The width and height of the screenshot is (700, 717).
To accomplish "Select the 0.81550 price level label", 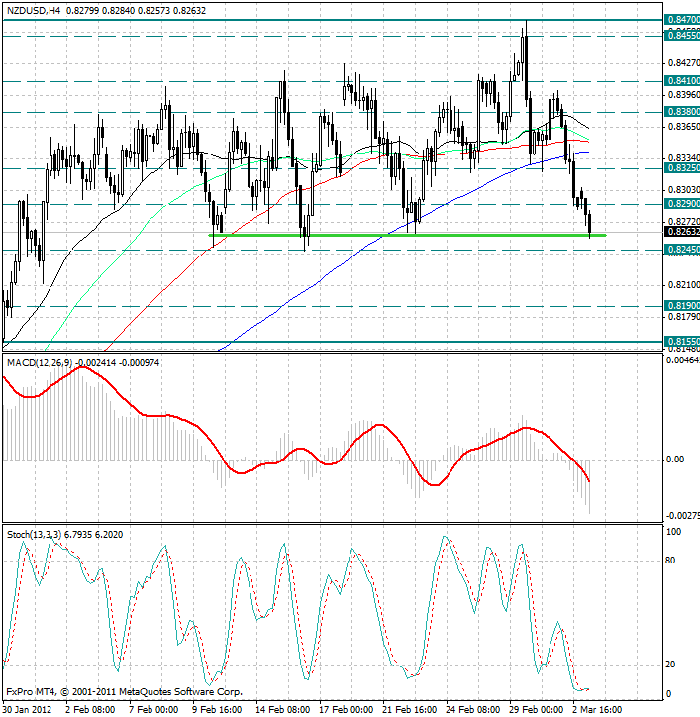I will [681, 341].
